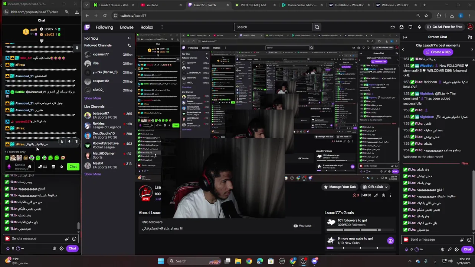Open Chrome three-dot menu
Screen dimensions: 475x267
coord(470,16)
